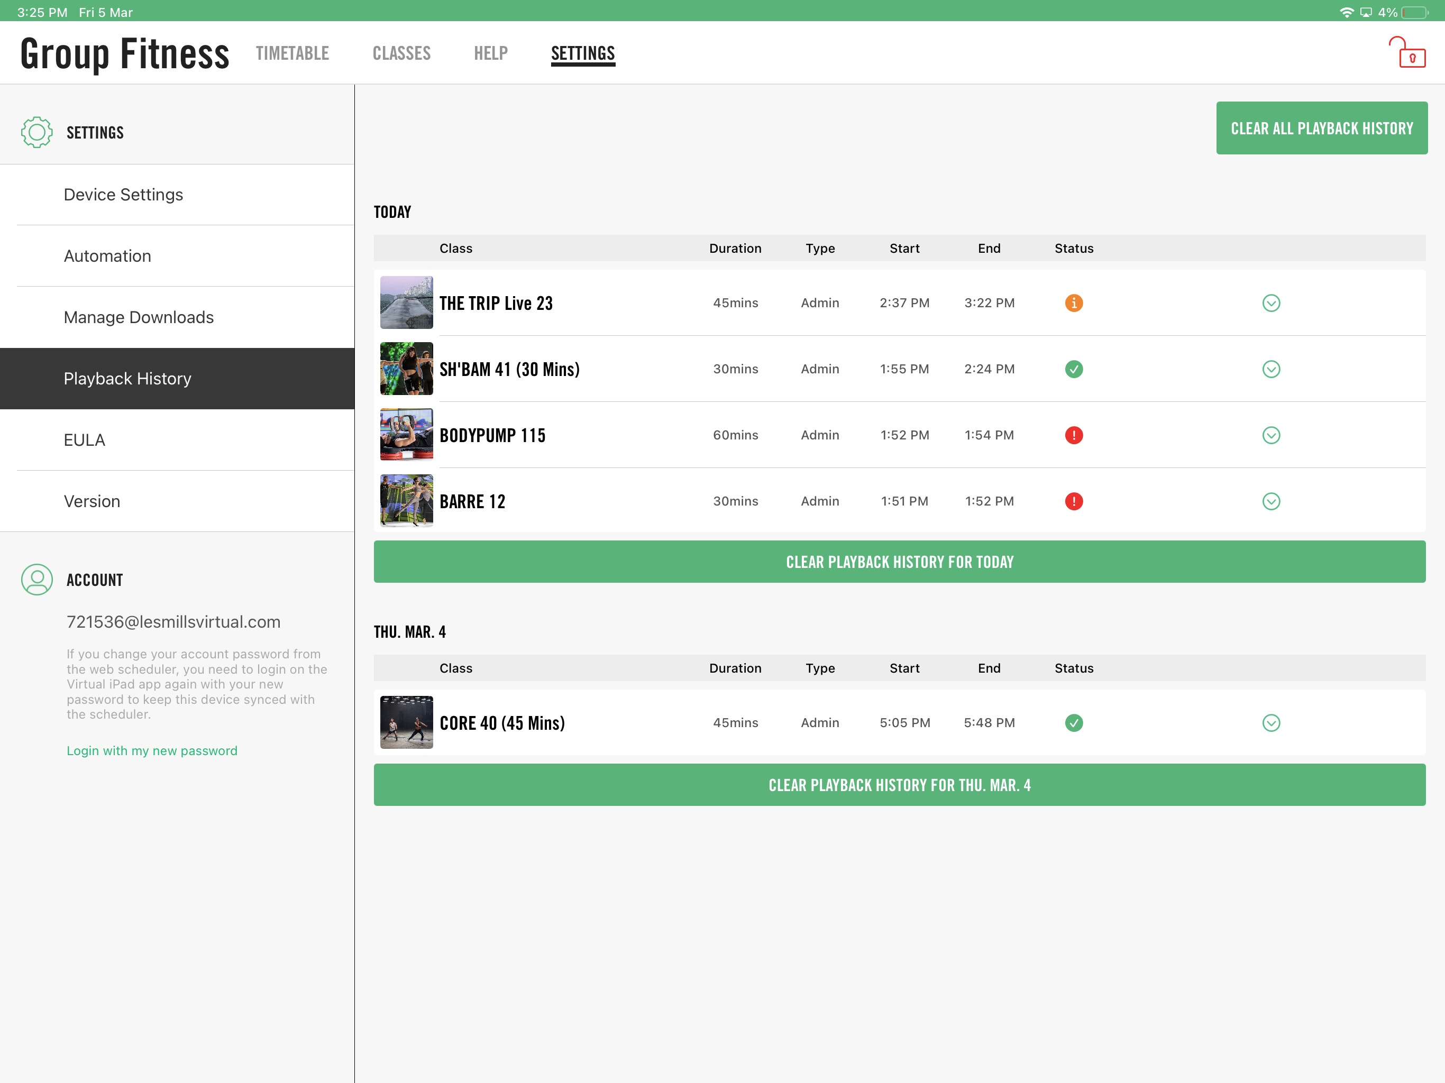This screenshot has height=1083, width=1445.
Task: Tap green check status for SH'BAM 41
Action: 1073,369
